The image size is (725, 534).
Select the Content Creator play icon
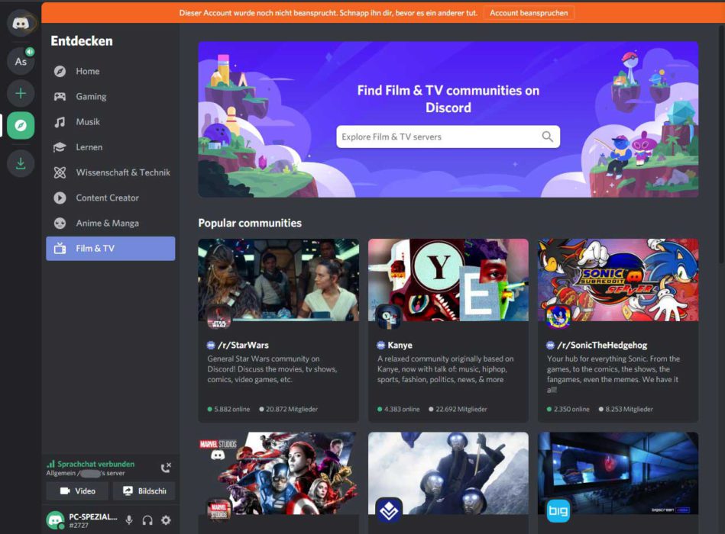61,198
